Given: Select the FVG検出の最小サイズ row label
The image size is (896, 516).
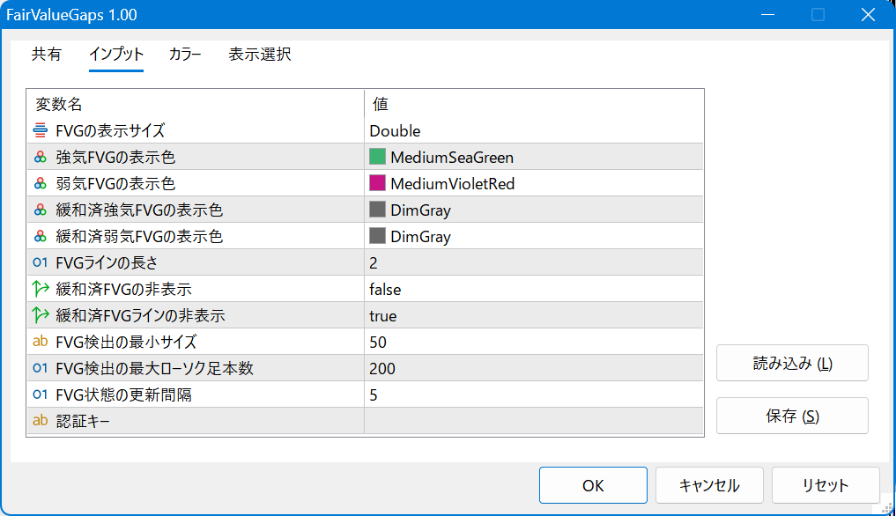Looking at the screenshot, I should (x=126, y=342).
